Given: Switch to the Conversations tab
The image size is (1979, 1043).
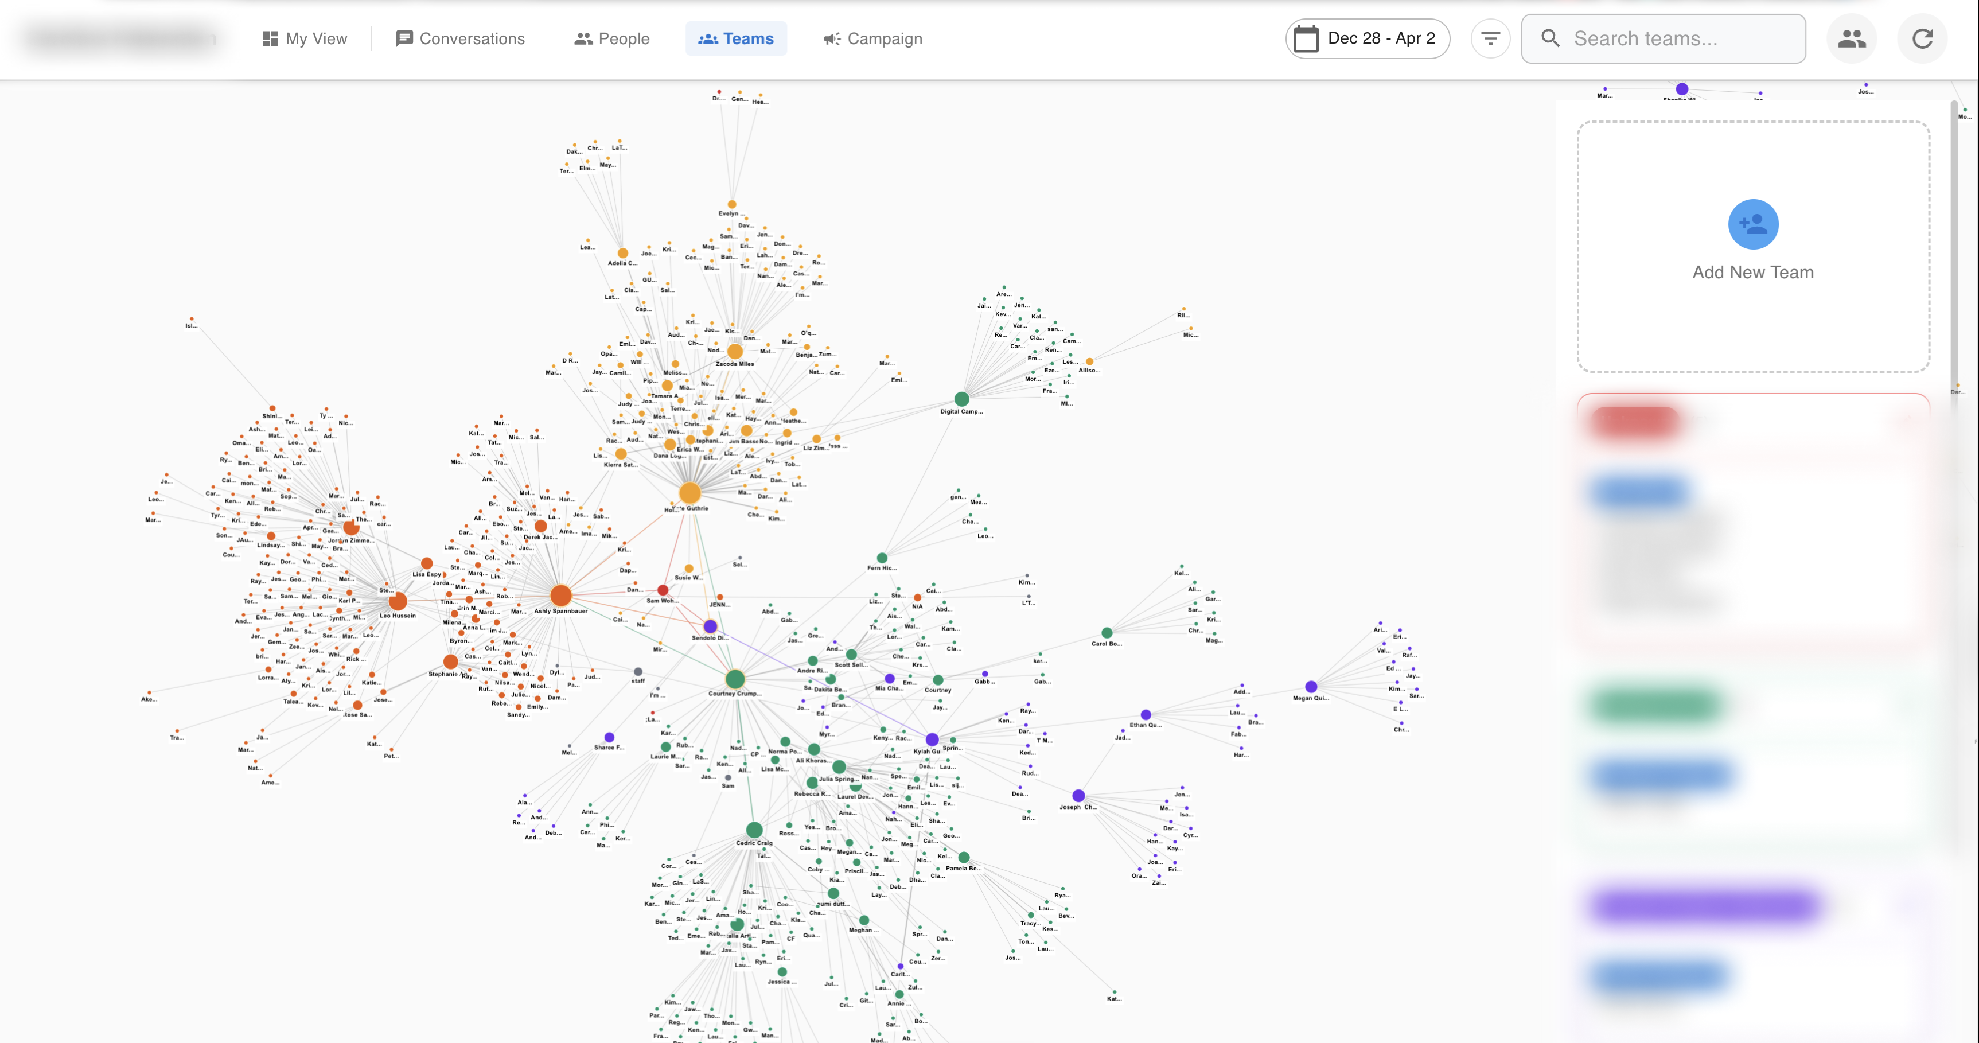Looking at the screenshot, I should click(x=460, y=38).
